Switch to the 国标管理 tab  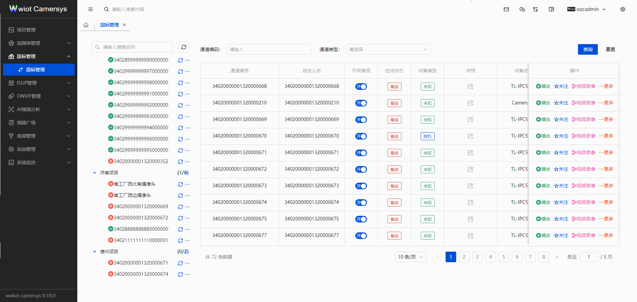(x=109, y=25)
